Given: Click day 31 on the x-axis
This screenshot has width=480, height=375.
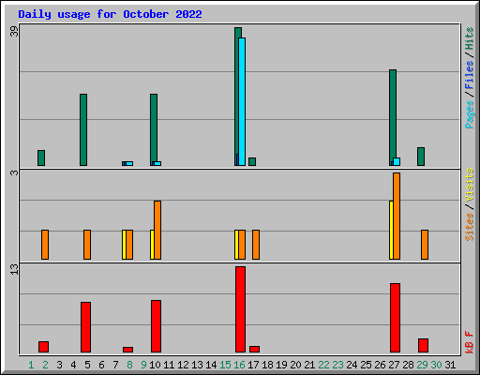Looking at the screenshot, I should [x=450, y=365].
